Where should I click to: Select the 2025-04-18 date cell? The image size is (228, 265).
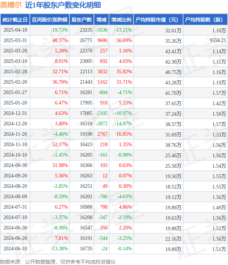pyautogui.click(x=15, y=30)
